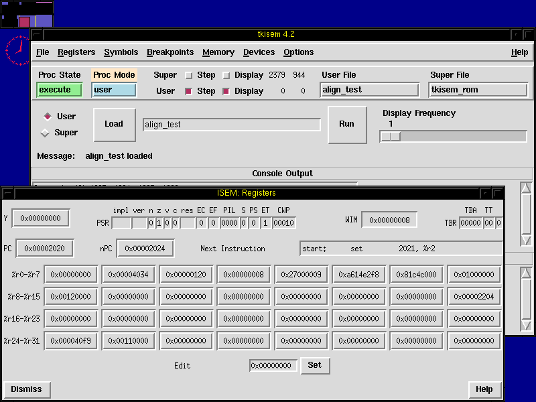
Task: Select register value 0x00120000
Action: coord(71,297)
